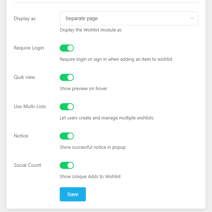Click the 'Notice' setting label

tap(21, 136)
